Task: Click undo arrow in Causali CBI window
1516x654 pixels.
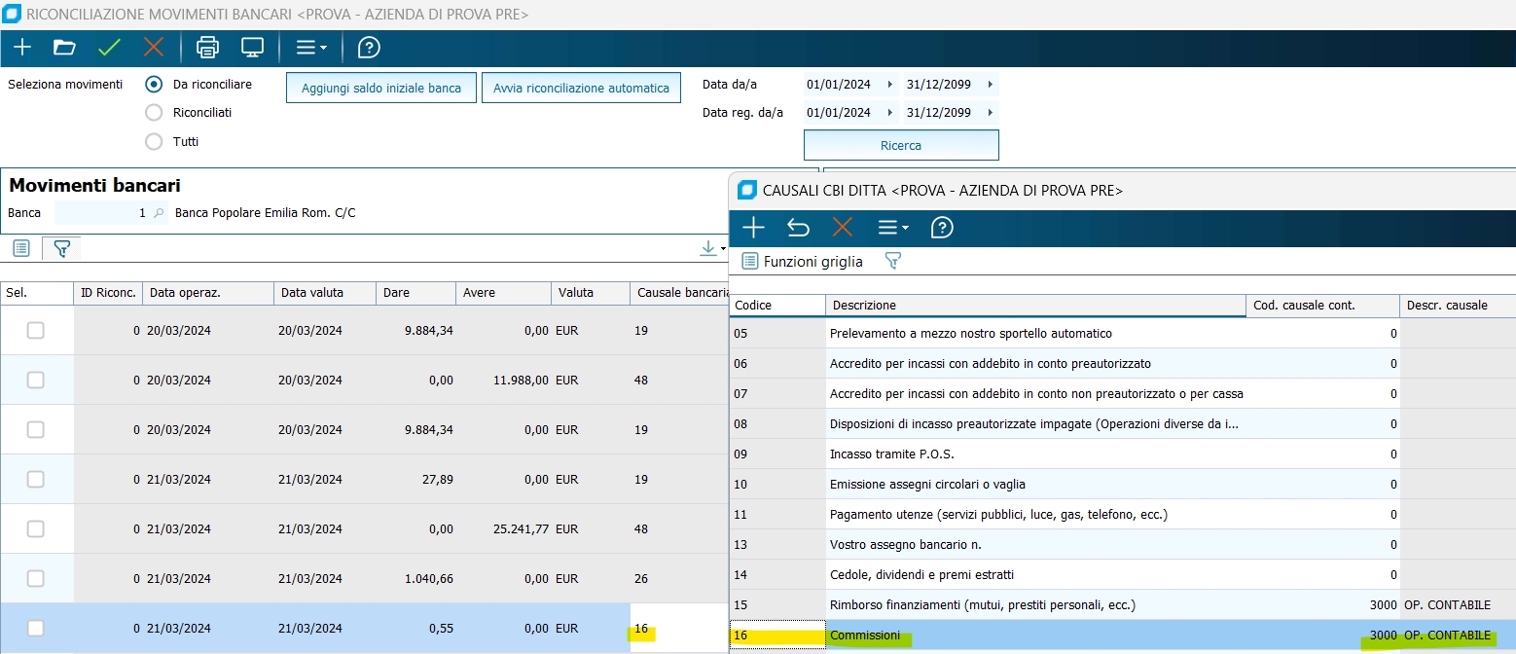Action: (798, 228)
